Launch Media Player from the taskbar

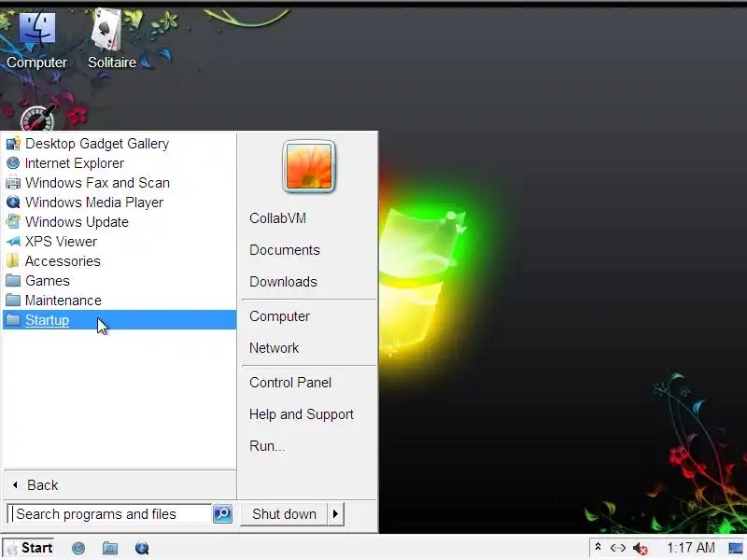[142, 548]
